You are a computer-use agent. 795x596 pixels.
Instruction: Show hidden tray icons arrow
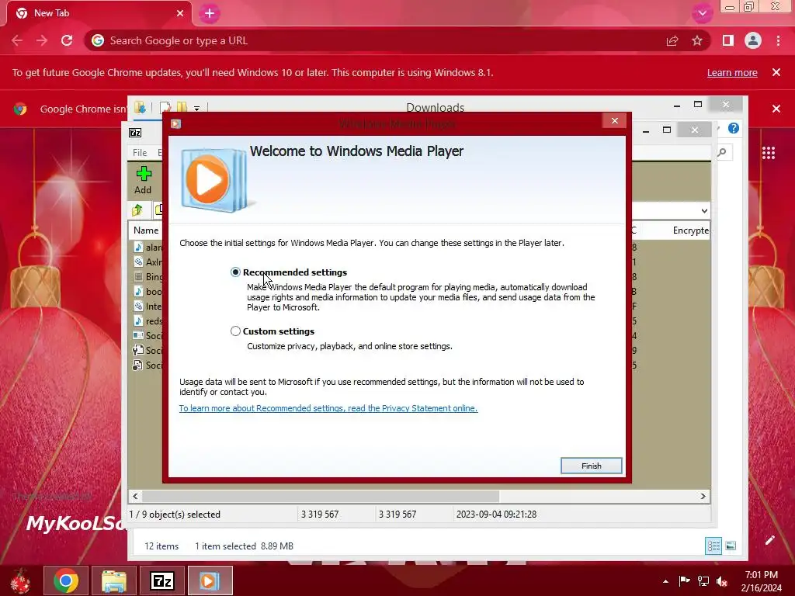click(665, 581)
